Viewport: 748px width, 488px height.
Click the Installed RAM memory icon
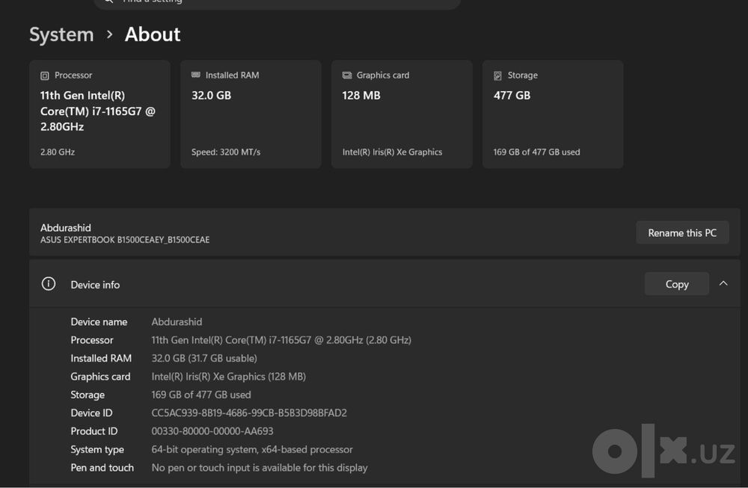tap(195, 75)
